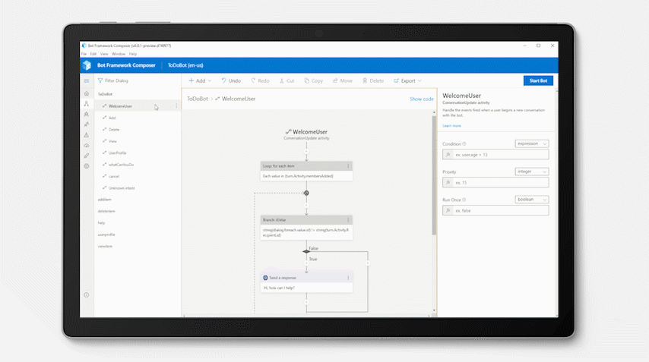Open the Design Flow sidebar icon

coord(87,104)
